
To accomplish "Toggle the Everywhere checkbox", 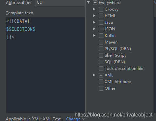I will (x=95, y=3).
